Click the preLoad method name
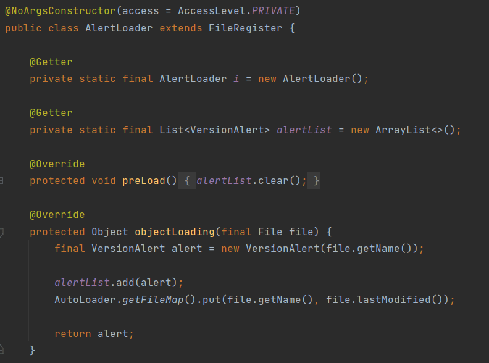This screenshot has height=363, width=489. click(143, 181)
